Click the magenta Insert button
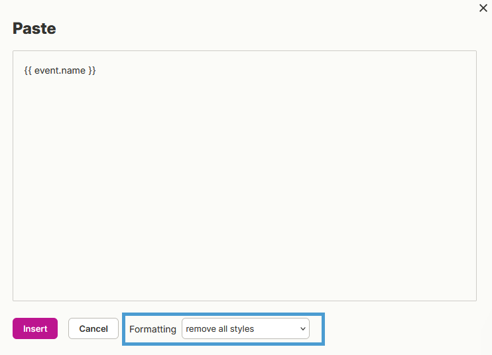 [x=35, y=328]
